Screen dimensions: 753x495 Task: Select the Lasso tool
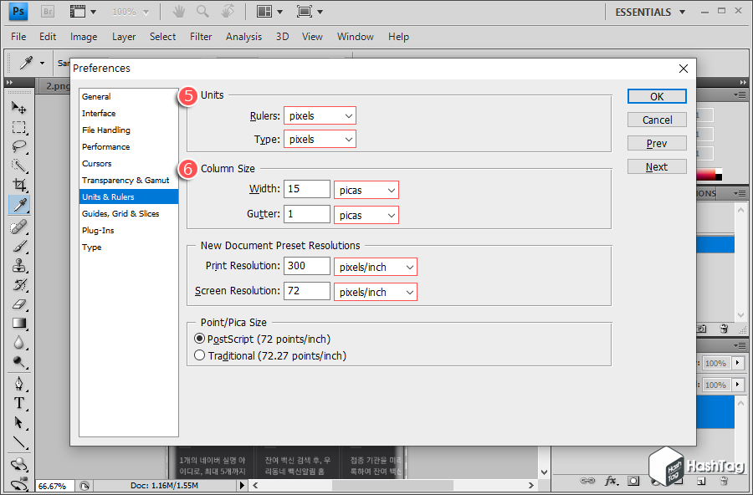point(18,146)
